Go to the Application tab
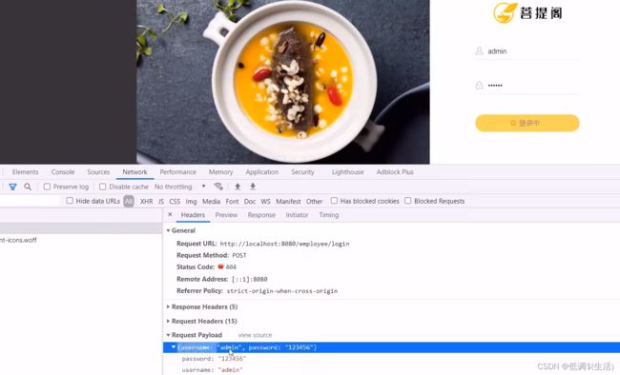Image resolution: width=620 pixels, height=375 pixels. [262, 172]
